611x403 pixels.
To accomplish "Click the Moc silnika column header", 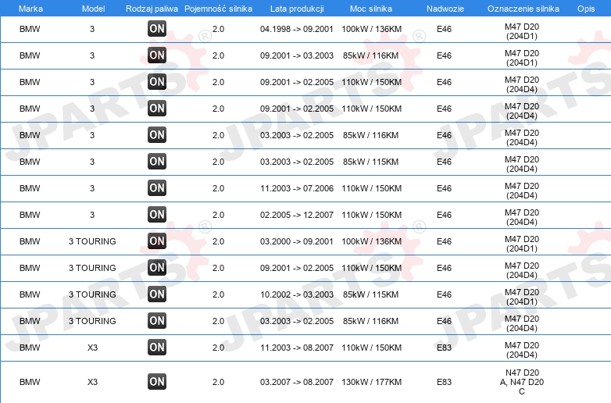I will pos(371,9).
